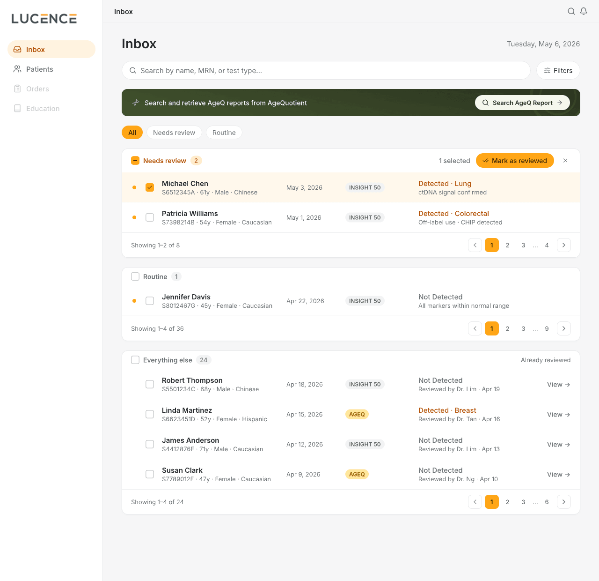Viewport: 599px width, 581px height.
Task: Click the Lucence logo
Action: (44, 19)
